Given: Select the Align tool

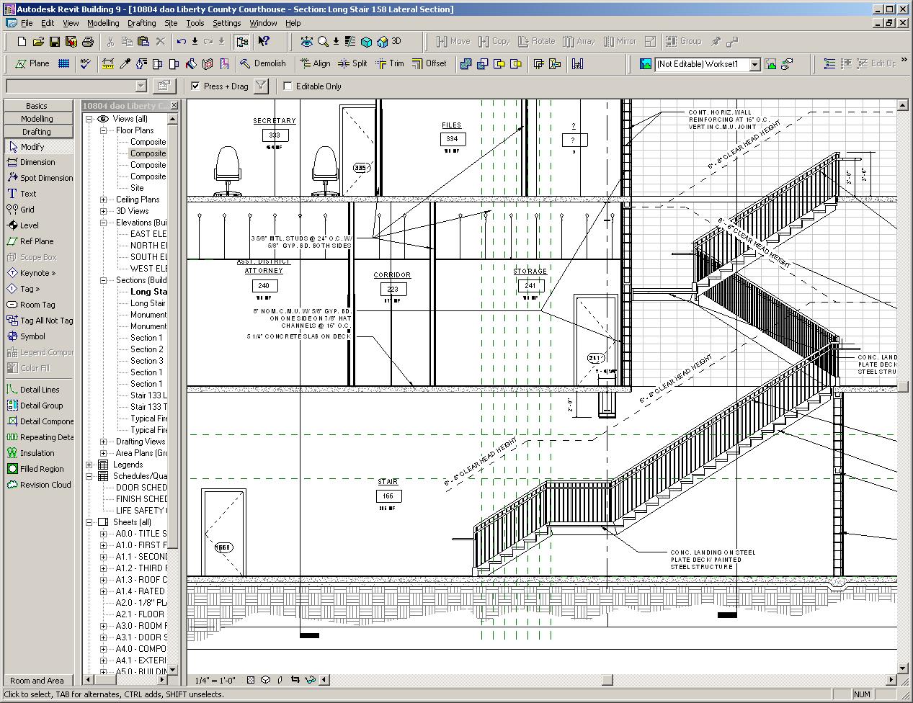Looking at the screenshot, I should (315, 64).
